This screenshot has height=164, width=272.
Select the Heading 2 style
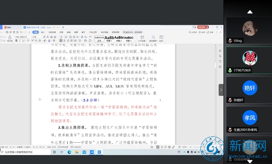coord(119,39)
